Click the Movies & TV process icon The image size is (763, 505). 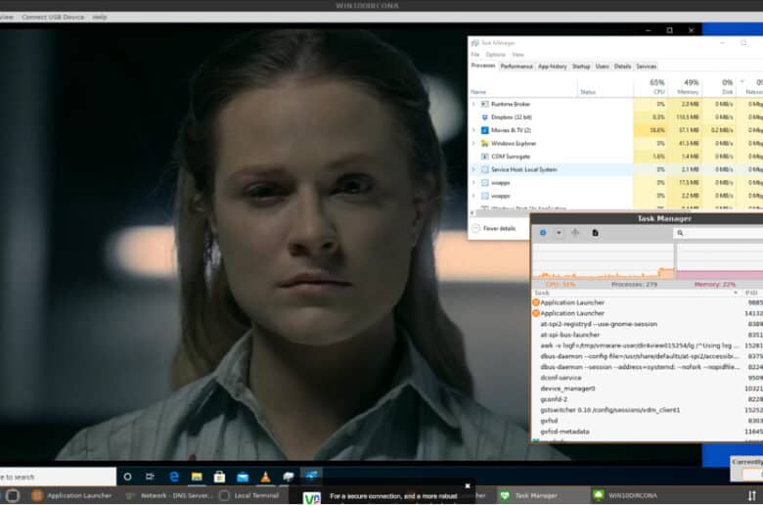coord(484,130)
